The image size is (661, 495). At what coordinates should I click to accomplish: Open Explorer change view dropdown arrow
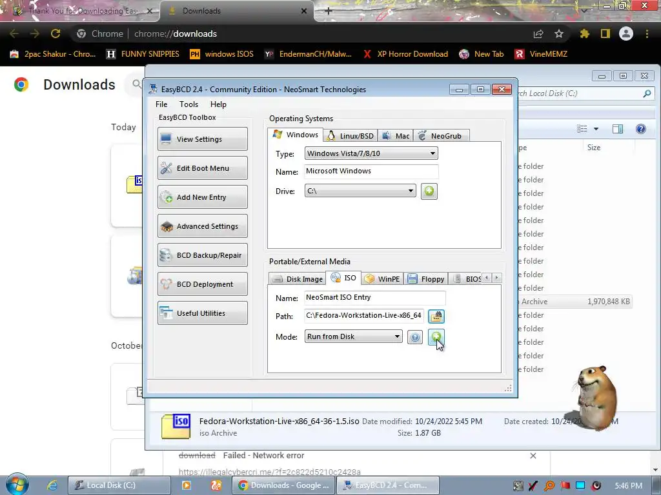tap(596, 129)
